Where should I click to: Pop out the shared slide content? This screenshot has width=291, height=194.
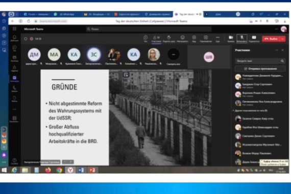pyautogui.click(x=126, y=75)
